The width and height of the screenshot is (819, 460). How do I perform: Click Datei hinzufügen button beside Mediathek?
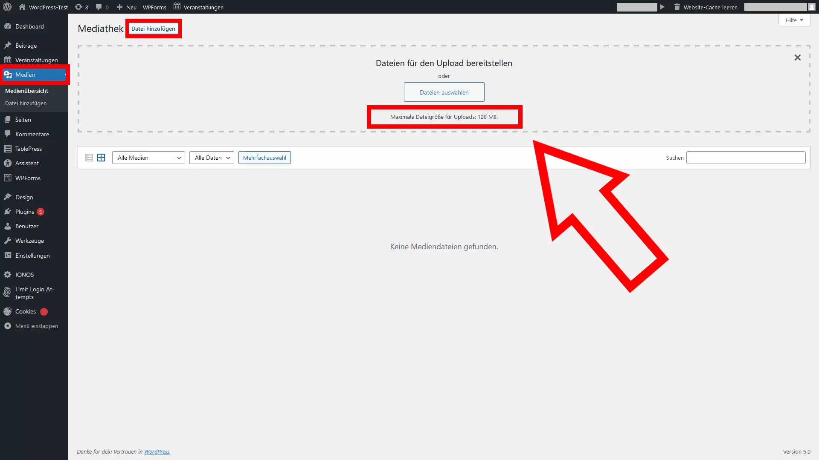point(153,29)
